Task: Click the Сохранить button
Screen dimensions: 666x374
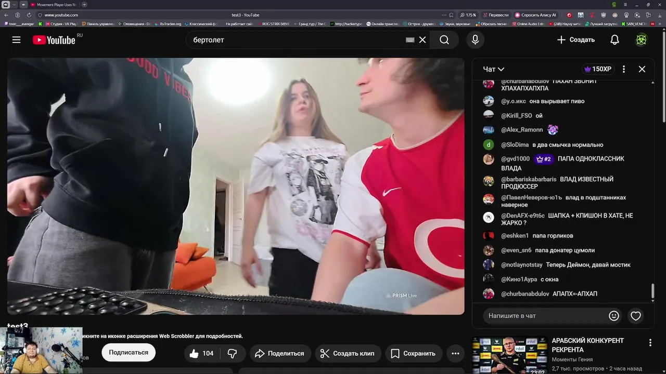Action: pyautogui.click(x=413, y=353)
